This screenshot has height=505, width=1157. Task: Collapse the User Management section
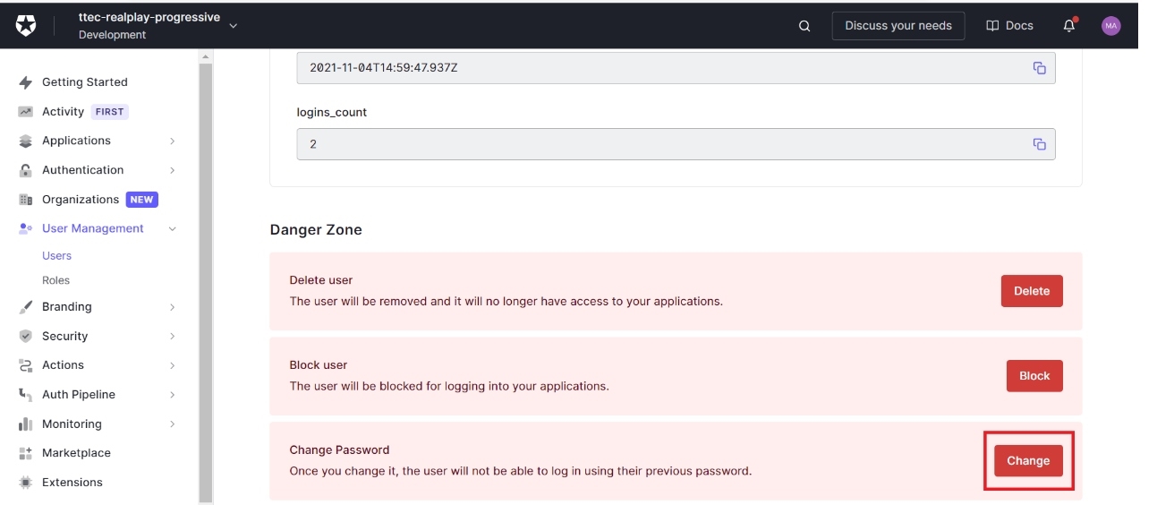coord(172,229)
